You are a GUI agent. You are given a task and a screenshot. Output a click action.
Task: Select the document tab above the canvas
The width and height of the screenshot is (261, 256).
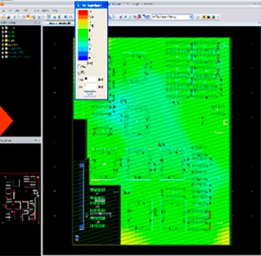(59, 23)
